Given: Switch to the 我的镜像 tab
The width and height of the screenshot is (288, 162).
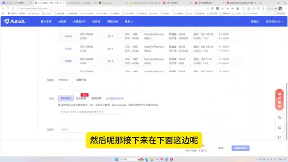Looking at the screenshot, I should coord(96,99).
